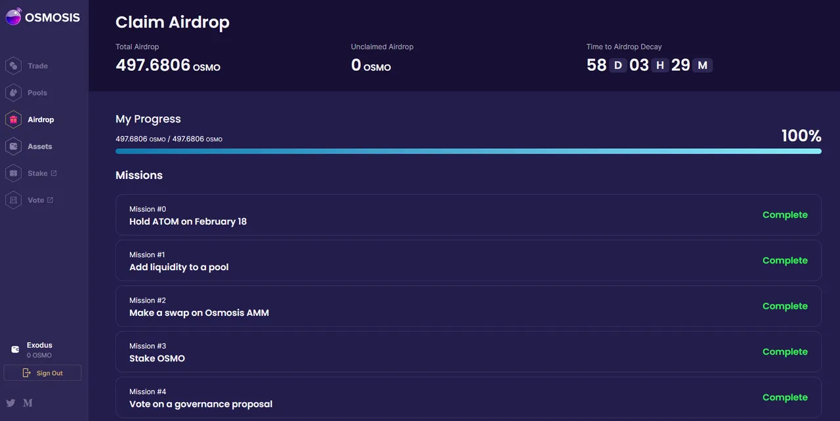Click the Time to Airdrop Decay label

click(624, 47)
